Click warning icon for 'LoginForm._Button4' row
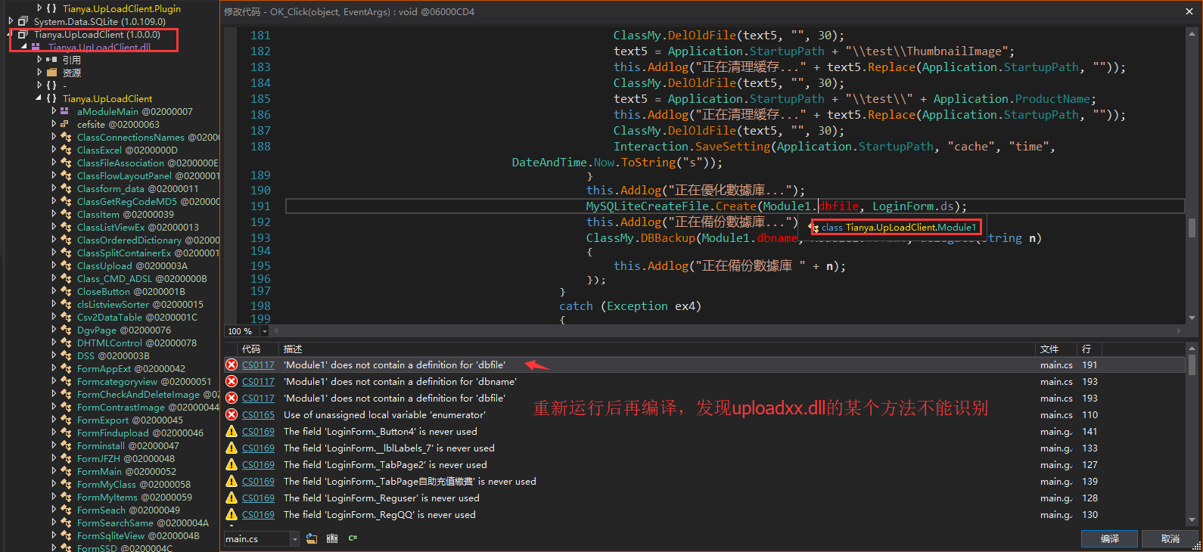Viewport: 1203px width, 552px height. (x=232, y=431)
